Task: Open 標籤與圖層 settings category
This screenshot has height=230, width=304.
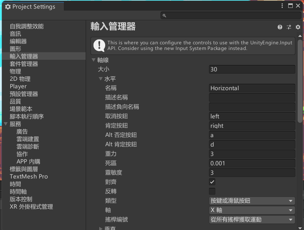Action: 24,169
